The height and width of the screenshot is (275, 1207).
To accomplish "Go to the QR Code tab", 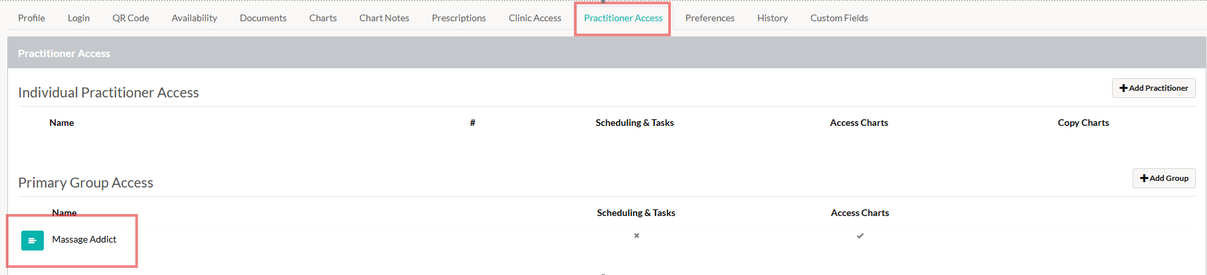I will point(130,18).
